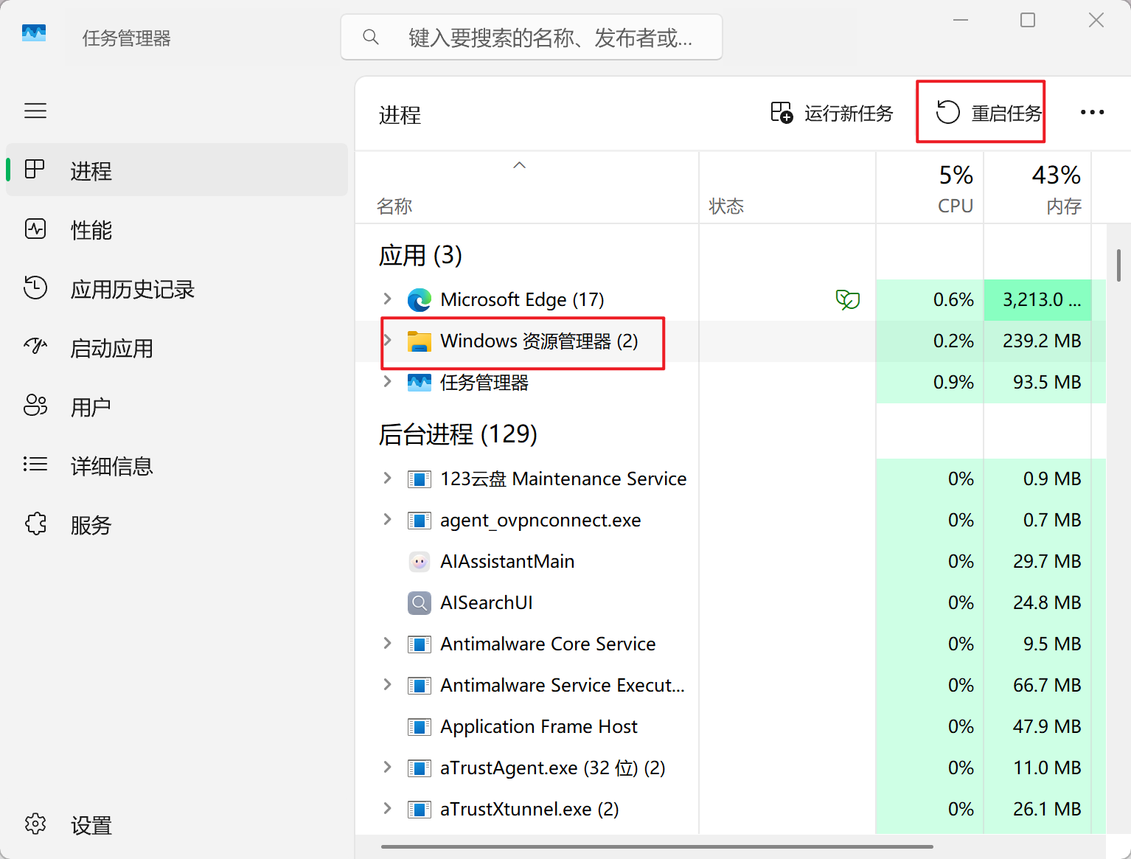The height and width of the screenshot is (859, 1131).
Task: Select the Microsoft Edge (17) row text
Action: click(522, 299)
